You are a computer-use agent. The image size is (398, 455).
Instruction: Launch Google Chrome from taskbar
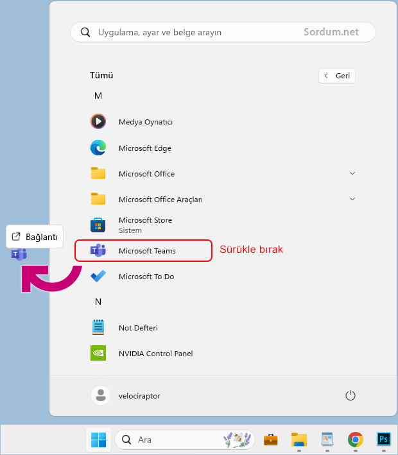click(356, 440)
